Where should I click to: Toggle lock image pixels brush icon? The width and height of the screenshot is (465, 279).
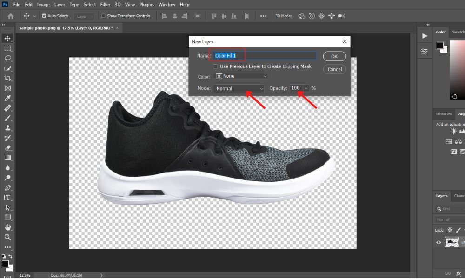coord(458,230)
